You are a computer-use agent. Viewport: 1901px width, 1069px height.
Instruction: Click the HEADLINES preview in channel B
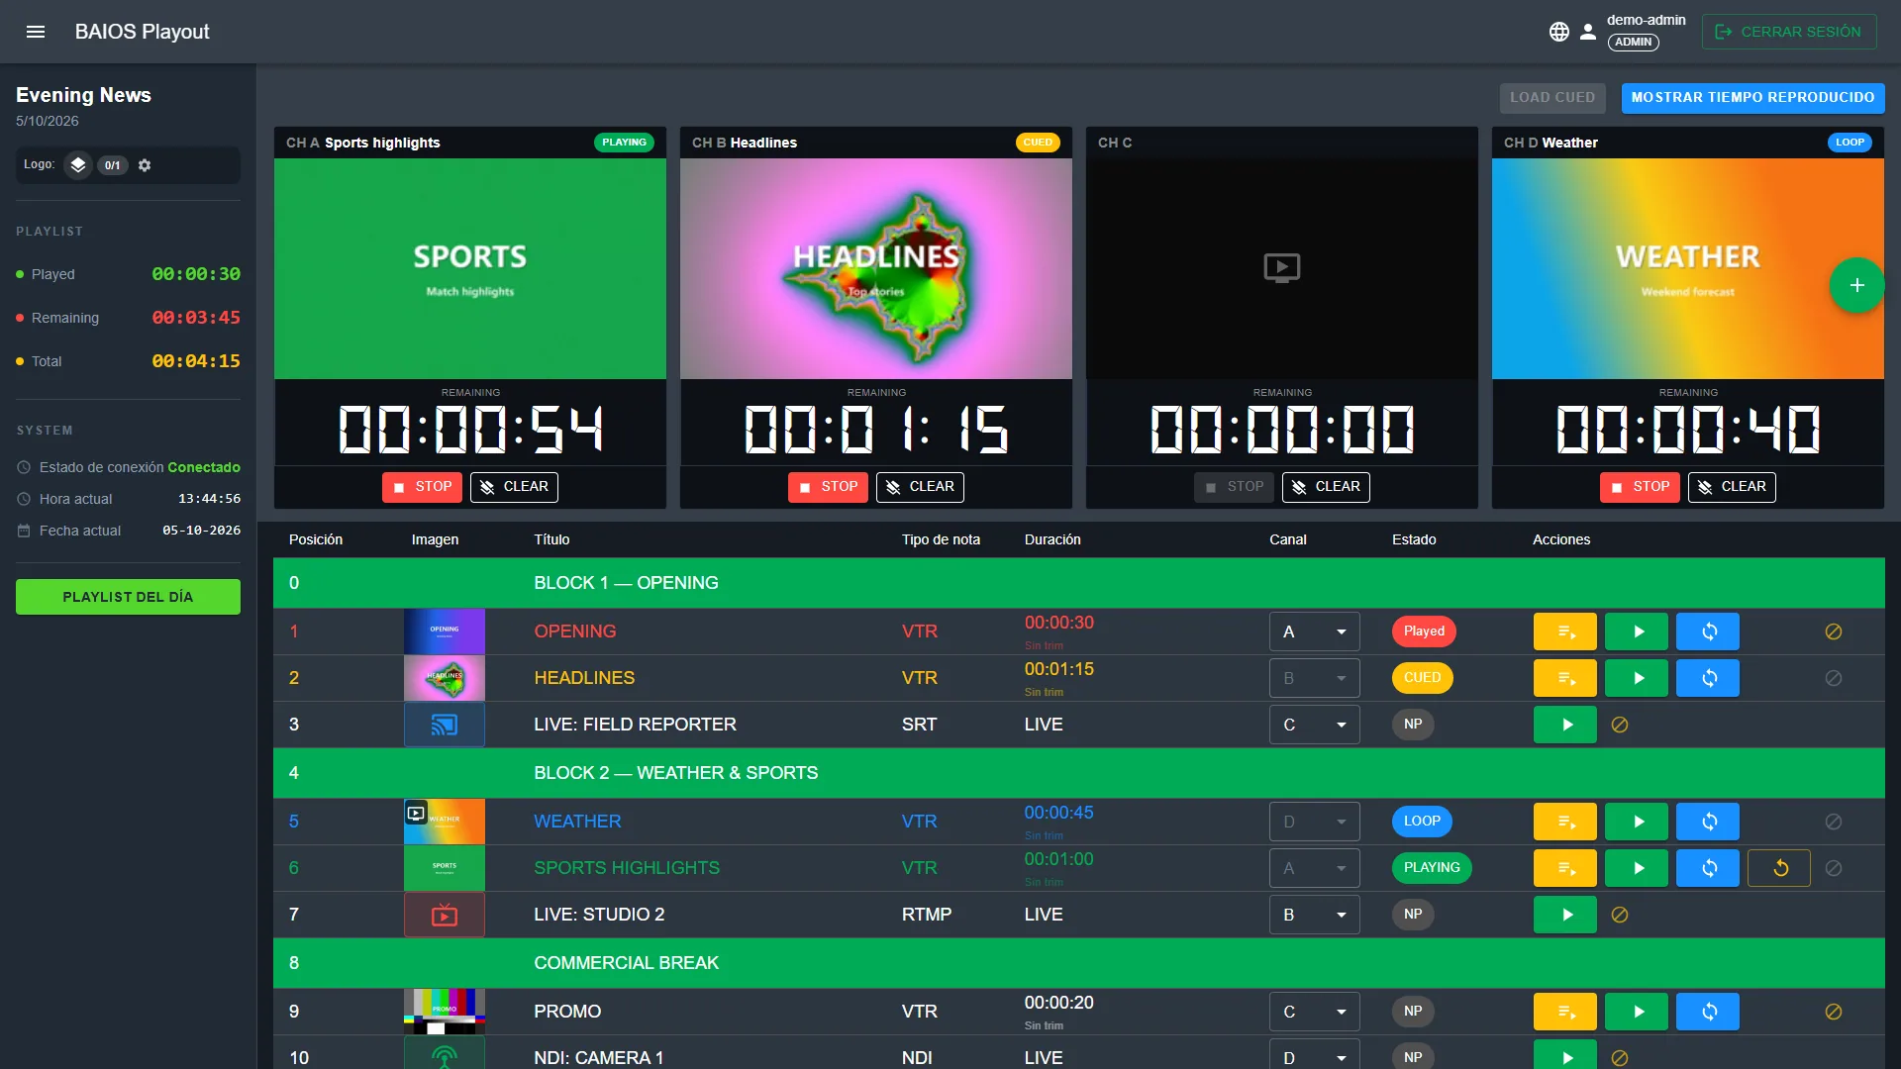tap(875, 268)
